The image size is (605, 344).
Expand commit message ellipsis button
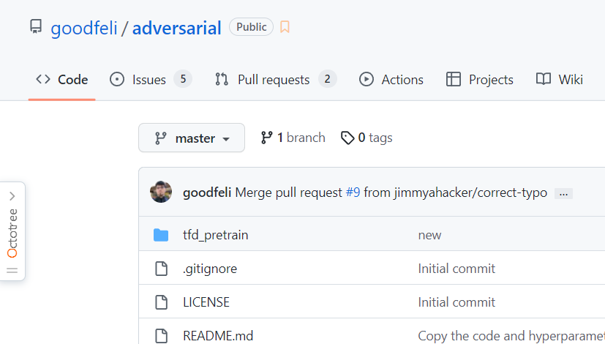pos(563,193)
